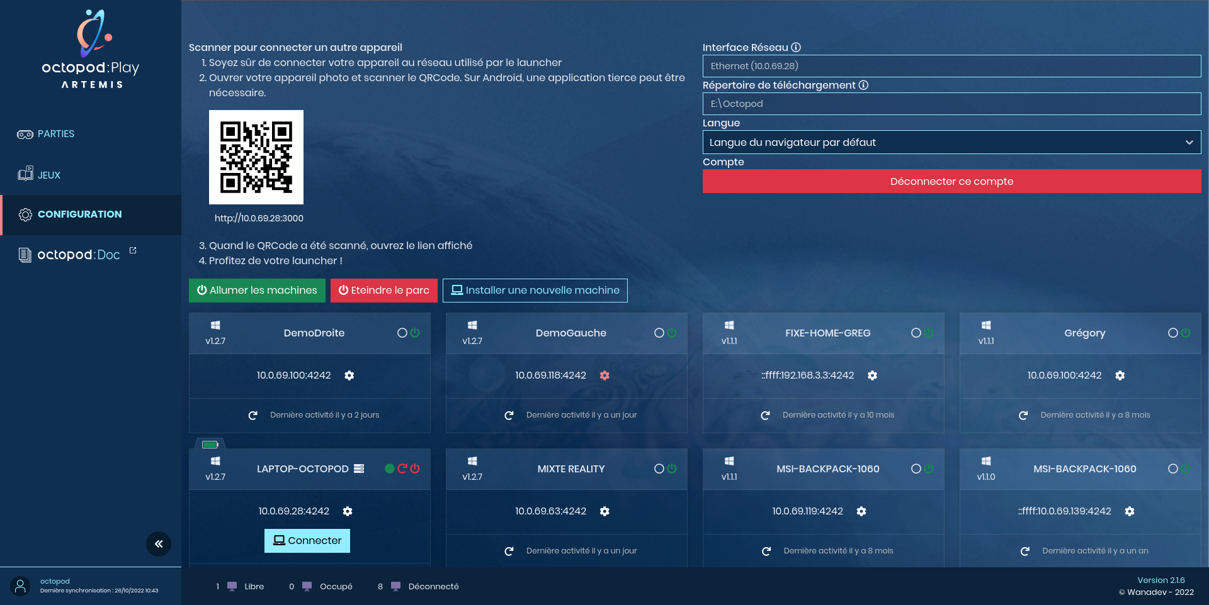The width and height of the screenshot is (1209, 605).
Task: Click green status dot on LAPTOP-OCTOPOD
Action: [390, 469]
